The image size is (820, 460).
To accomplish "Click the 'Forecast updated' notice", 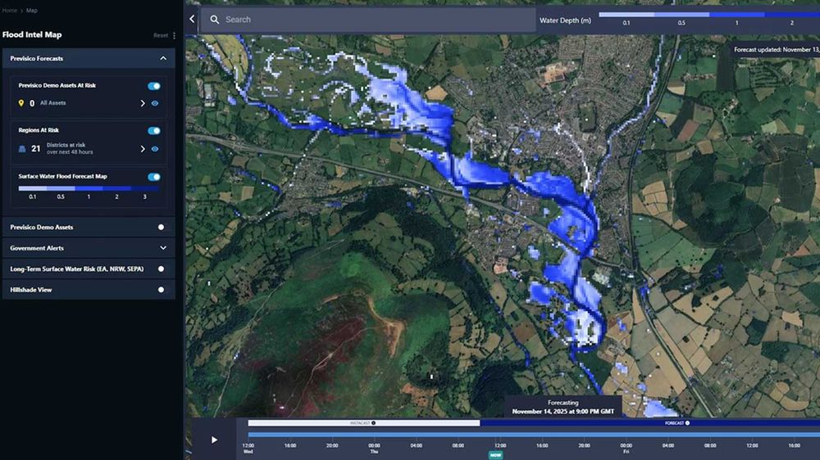I will [x=776, y=50].
